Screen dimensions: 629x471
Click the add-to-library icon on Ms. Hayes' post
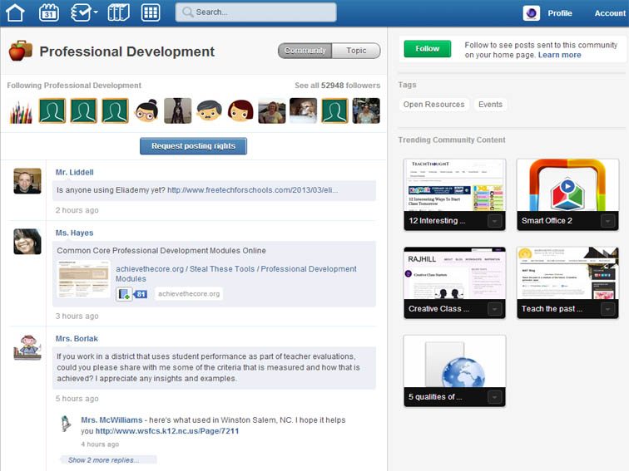pyautogui.click(x=124, y=293)
